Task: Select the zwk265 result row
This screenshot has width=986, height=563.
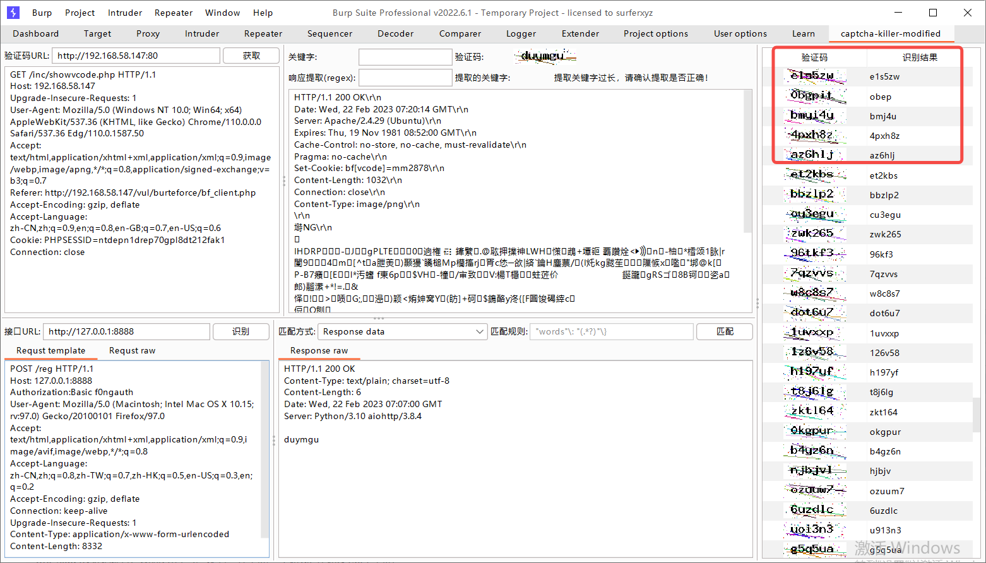Action: click(x=867, y=234)
